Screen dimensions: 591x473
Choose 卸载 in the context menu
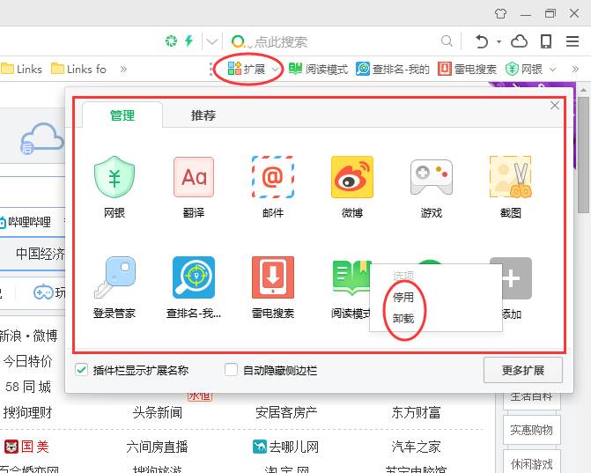[403, 319]
